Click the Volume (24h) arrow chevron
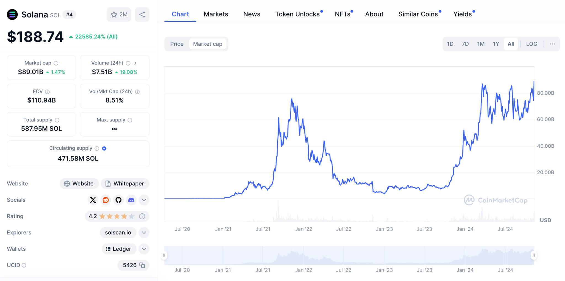The image size is (565, 281). [135, 63]
